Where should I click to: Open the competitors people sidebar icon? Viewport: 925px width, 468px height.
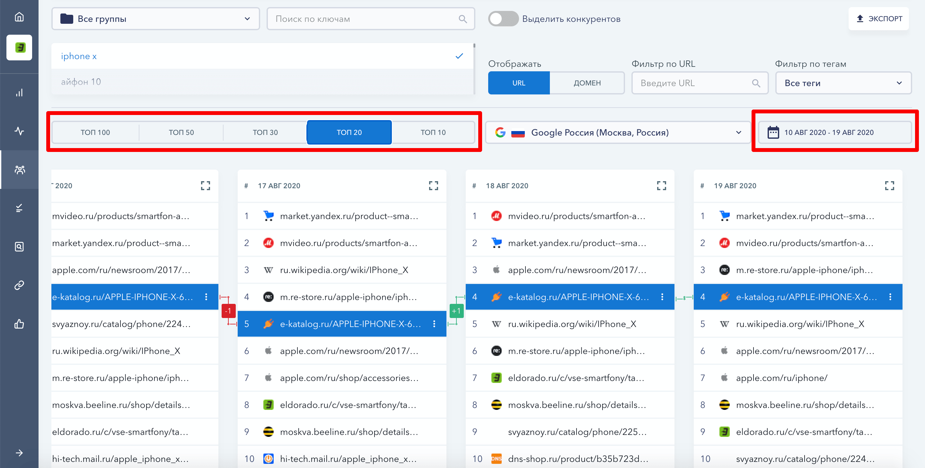[19, 170]
